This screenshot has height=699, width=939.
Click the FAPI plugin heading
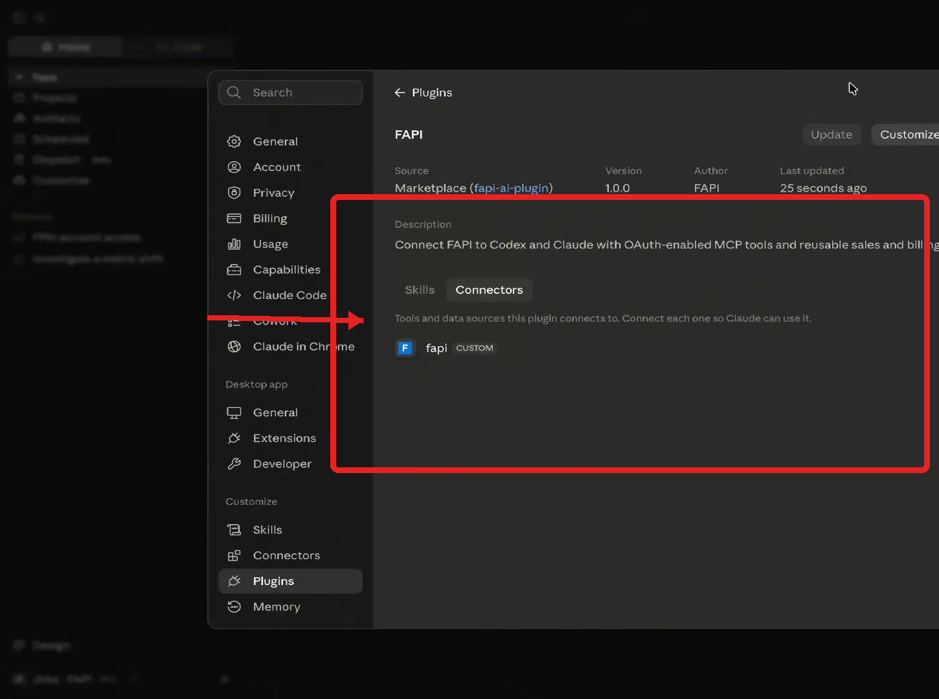tap(409, 135)
